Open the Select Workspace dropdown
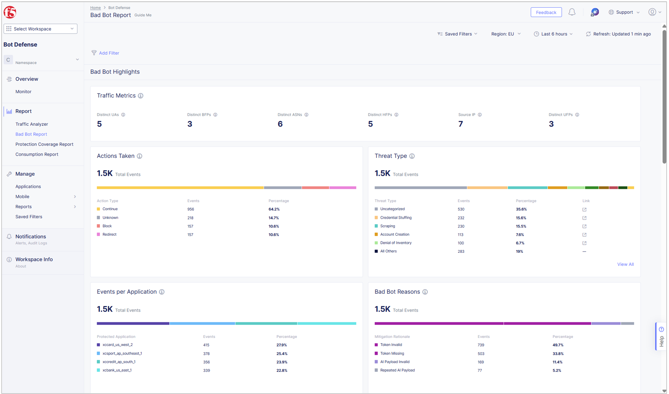Image resolution: width=669 pixels, height=394 pixels. coord(40,29)
